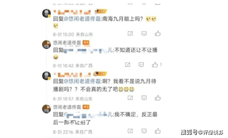Image resolution: width=228 pixels, height=138 pixels.
Task: Open reply icon on 8-31 18:42 comment
Action: pos(141,65)
